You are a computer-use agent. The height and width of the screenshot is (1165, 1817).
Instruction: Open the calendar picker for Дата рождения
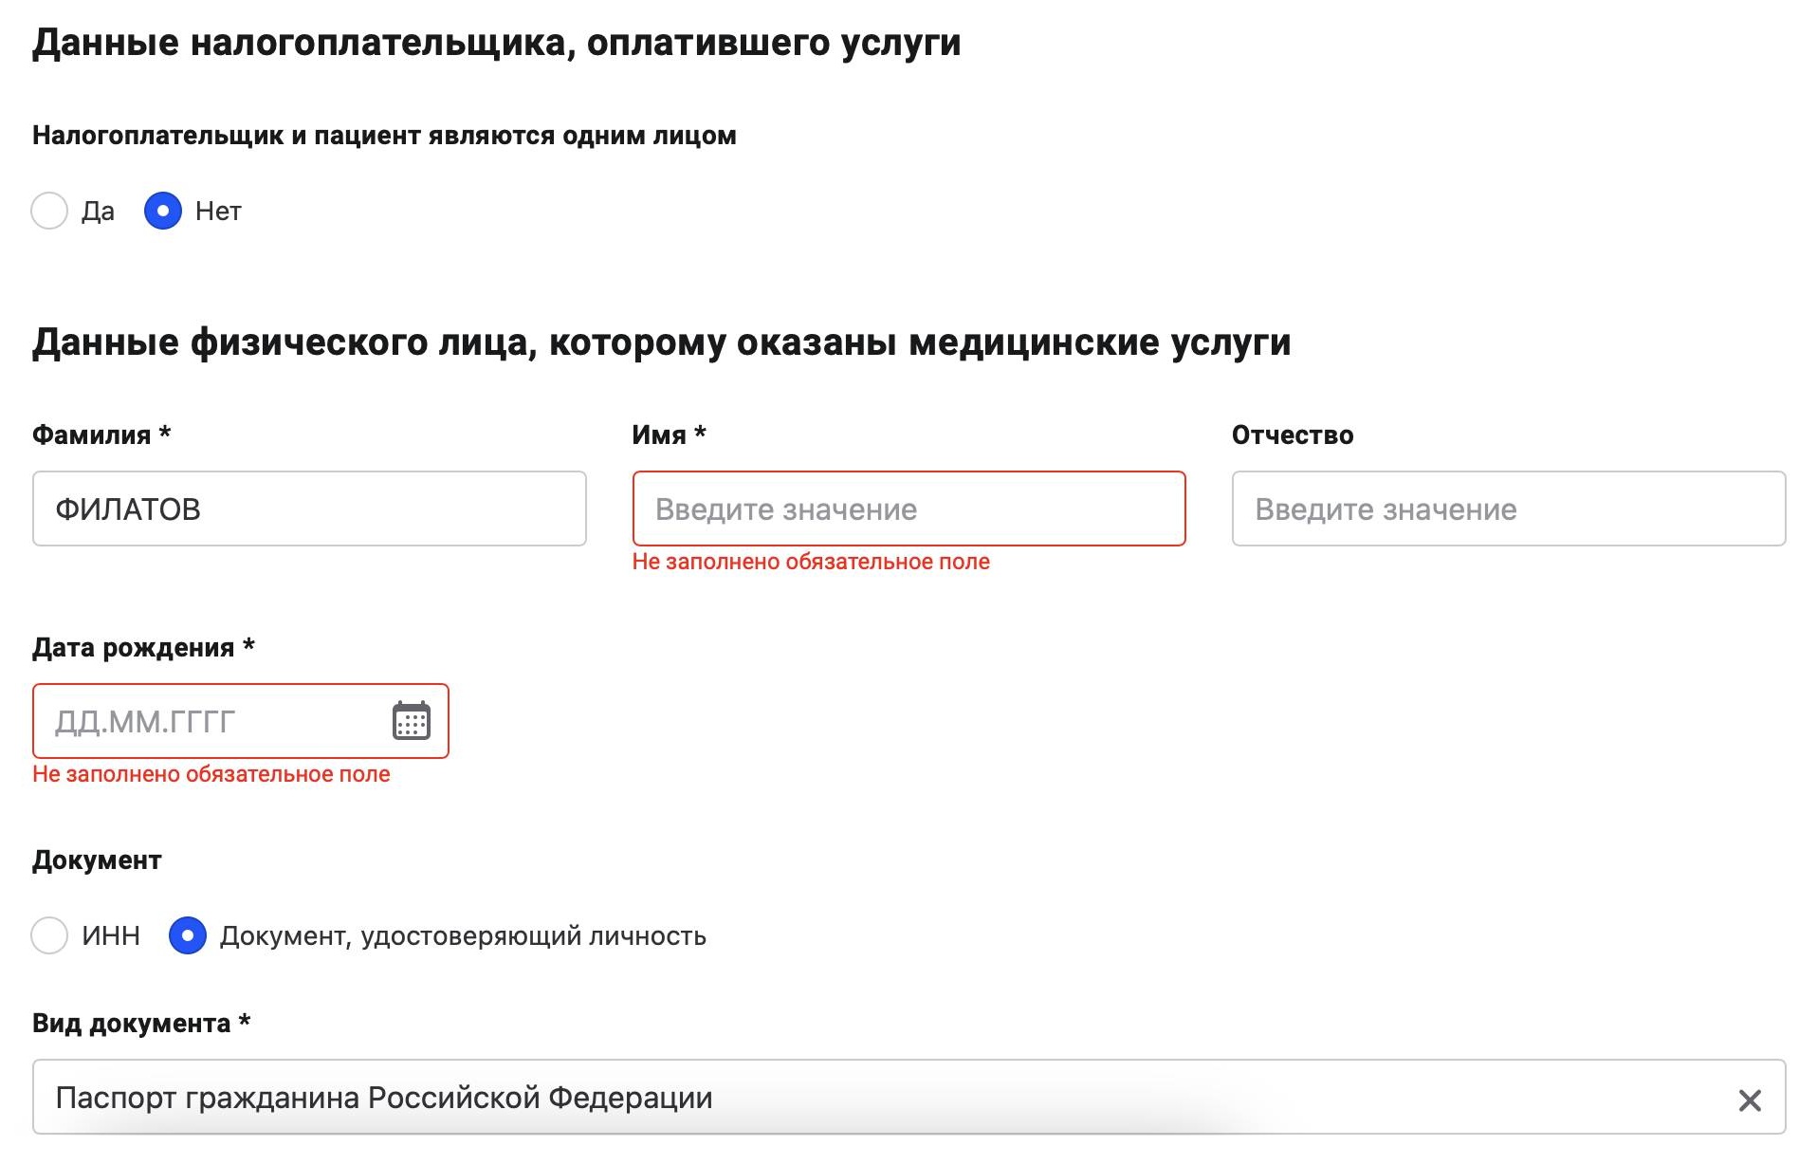coord(408,721)
